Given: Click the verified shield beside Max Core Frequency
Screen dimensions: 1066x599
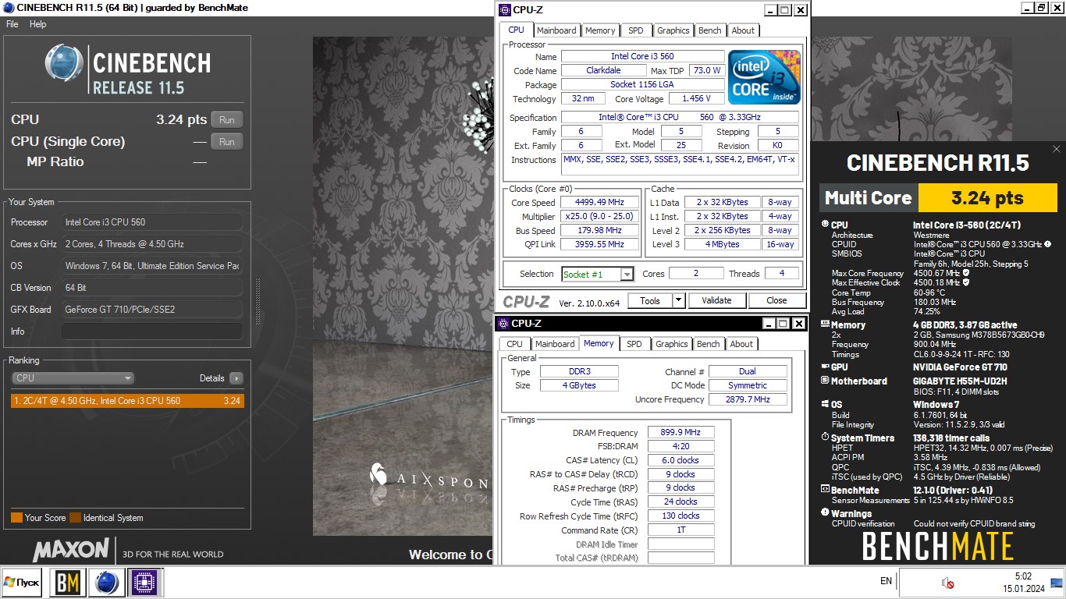Looking at the screenshot, I should (965, 273).
